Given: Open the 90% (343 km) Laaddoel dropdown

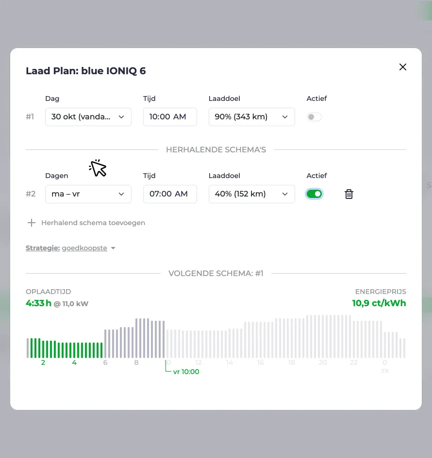Looking at the screenshot, I should click(x=251, y=117).
